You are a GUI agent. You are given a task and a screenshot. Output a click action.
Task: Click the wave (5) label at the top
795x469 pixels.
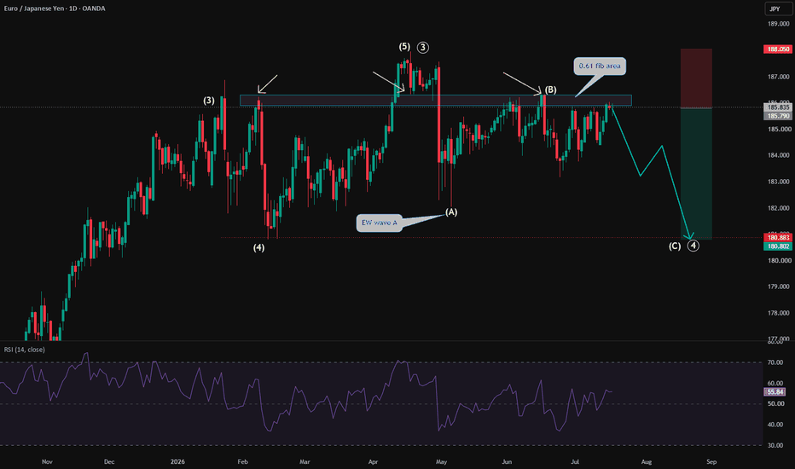tap(404, 47)
